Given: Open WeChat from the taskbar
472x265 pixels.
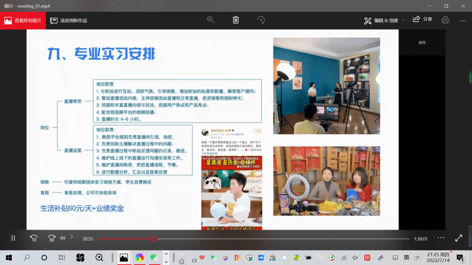Looking at the screenshot, I should 154,258.
